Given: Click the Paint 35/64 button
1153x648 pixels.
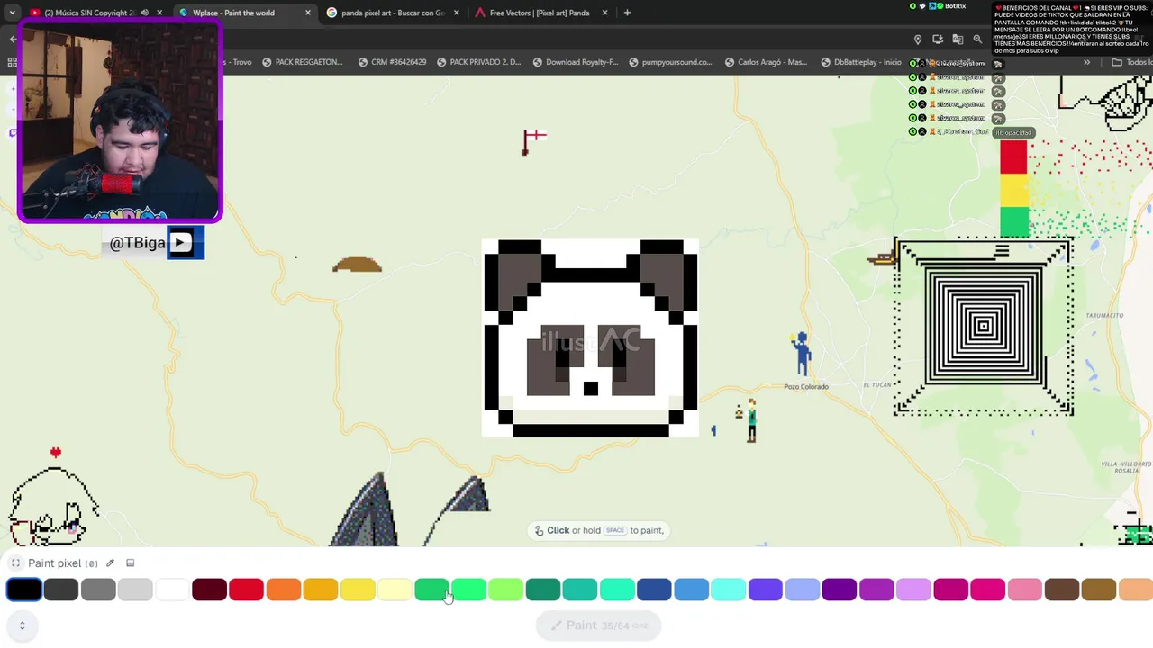Looking at the screenshot, I should 599,625.
